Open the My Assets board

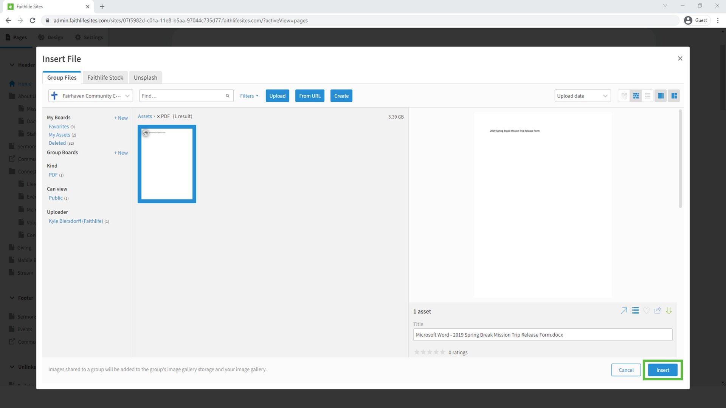point(59,135)
